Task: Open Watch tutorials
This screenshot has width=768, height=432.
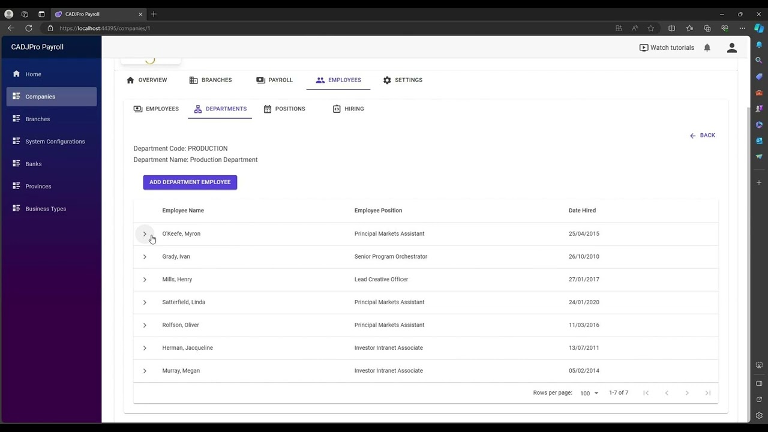Action: pyautogui.click(x=667, y=48)
